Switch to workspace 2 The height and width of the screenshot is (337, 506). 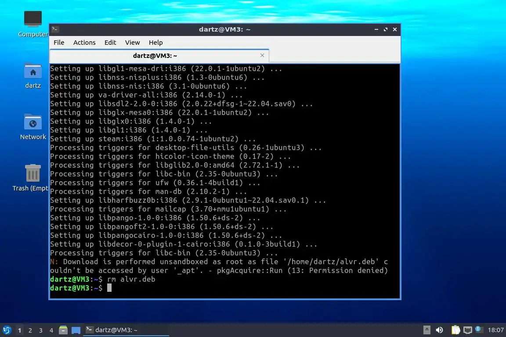coord(30,330)
